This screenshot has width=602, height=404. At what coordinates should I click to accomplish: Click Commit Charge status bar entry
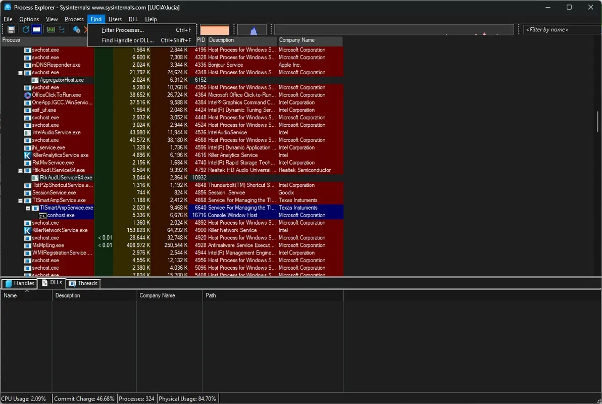tap(84, 398)
